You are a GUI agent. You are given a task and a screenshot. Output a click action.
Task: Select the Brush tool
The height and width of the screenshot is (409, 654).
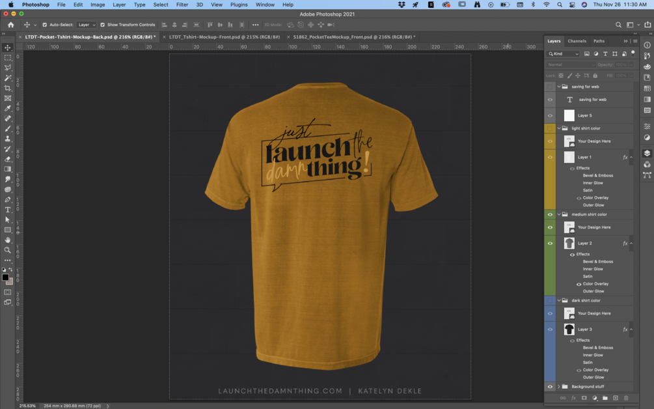(8, 128)
